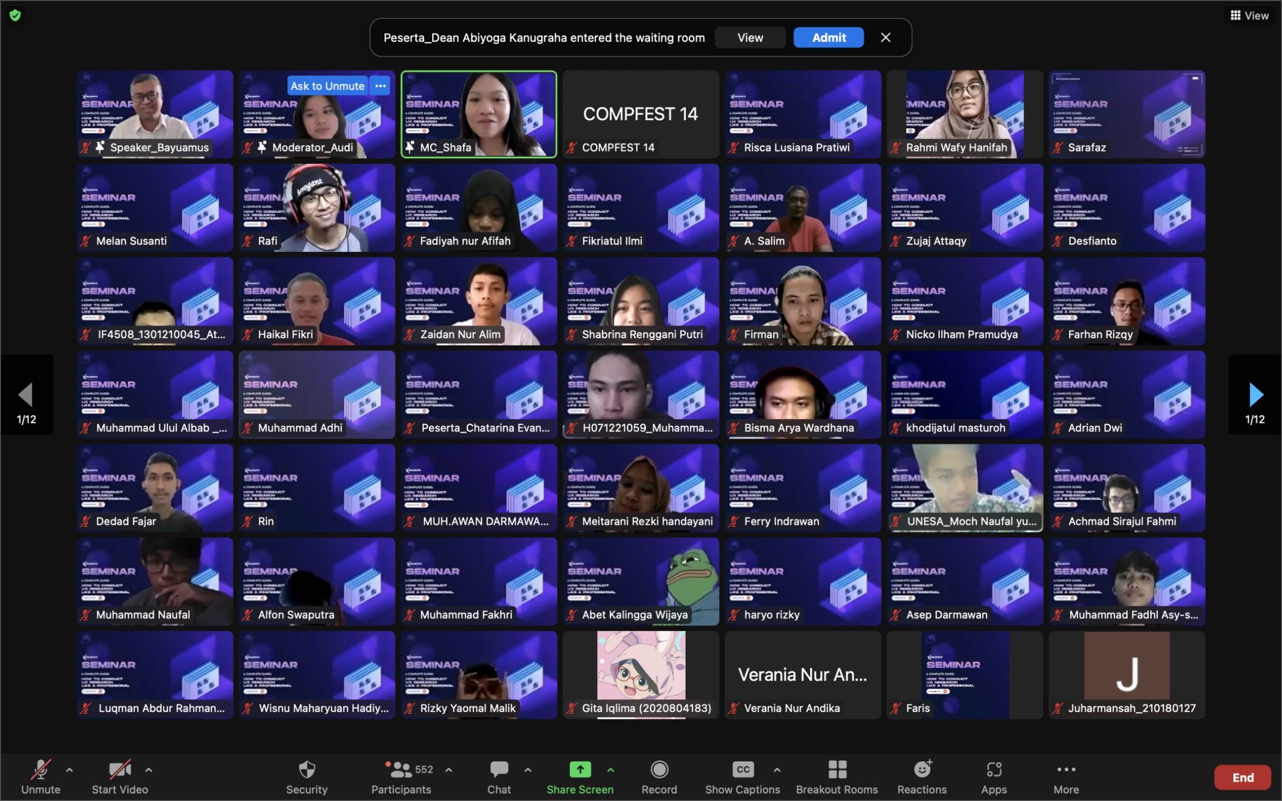The height and width of the screenshot is (801, 1282).
Task: Toggle microphone with the Unmute button
Action: point(41,776)
